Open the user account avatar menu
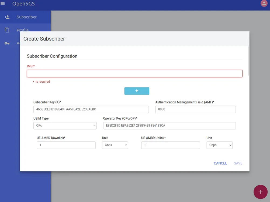270x202 pixels. (x=264, y=4)
